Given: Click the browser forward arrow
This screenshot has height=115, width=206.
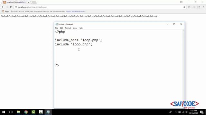Looking at the screenshot, I should tap(7, 7).
